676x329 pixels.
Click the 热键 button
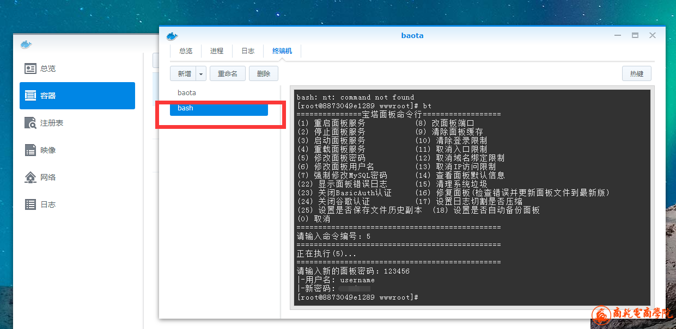click(636, 73)
